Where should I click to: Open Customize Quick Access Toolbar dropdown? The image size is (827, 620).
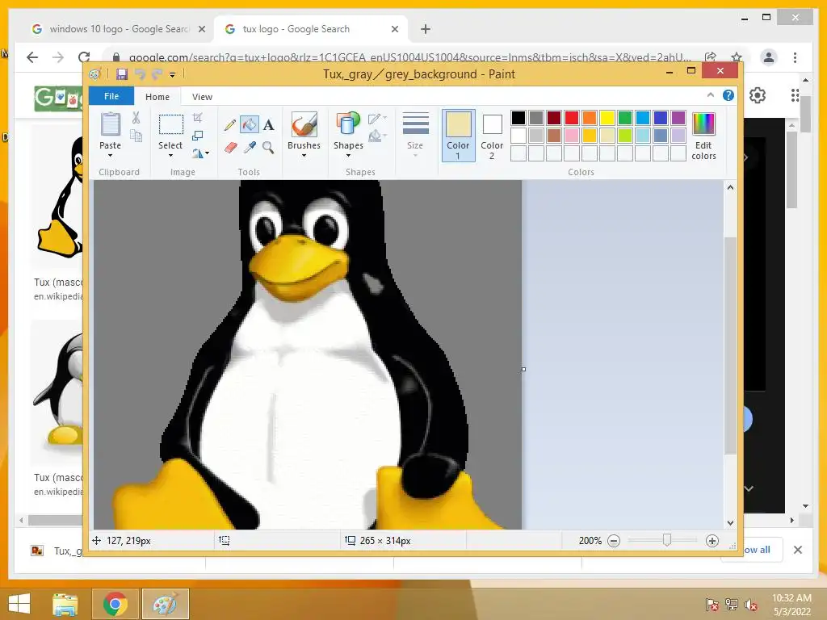173,75
